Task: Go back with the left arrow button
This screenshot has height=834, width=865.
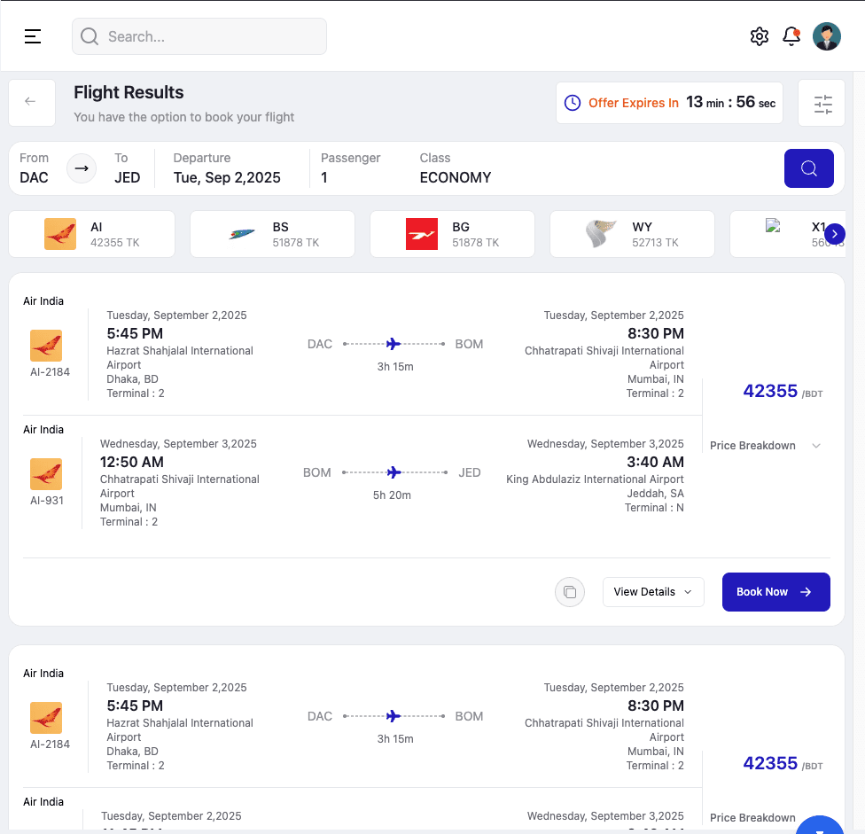Action: tap(32, 103)
